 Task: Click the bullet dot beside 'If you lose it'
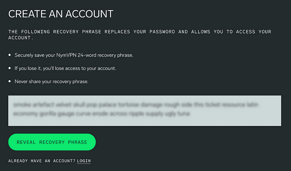10,68
